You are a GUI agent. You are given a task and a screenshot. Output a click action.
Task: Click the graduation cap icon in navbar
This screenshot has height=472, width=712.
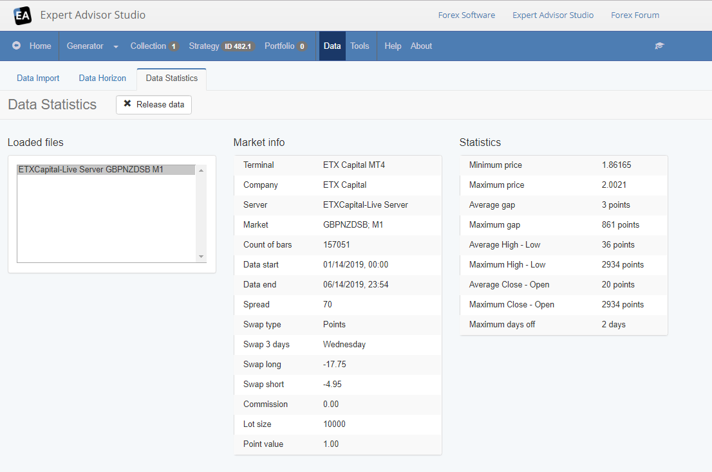point(659,46)
